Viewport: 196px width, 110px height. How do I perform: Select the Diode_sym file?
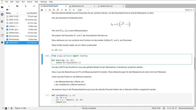(21, 29)
